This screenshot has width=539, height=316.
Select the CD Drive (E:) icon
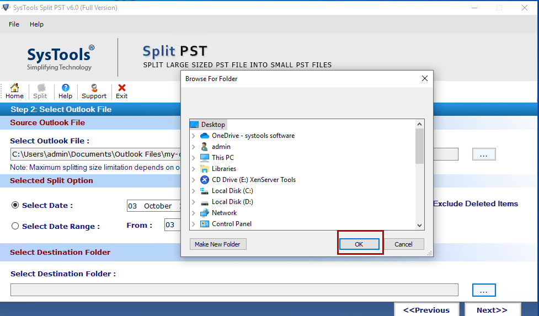[x=205, y=180]
